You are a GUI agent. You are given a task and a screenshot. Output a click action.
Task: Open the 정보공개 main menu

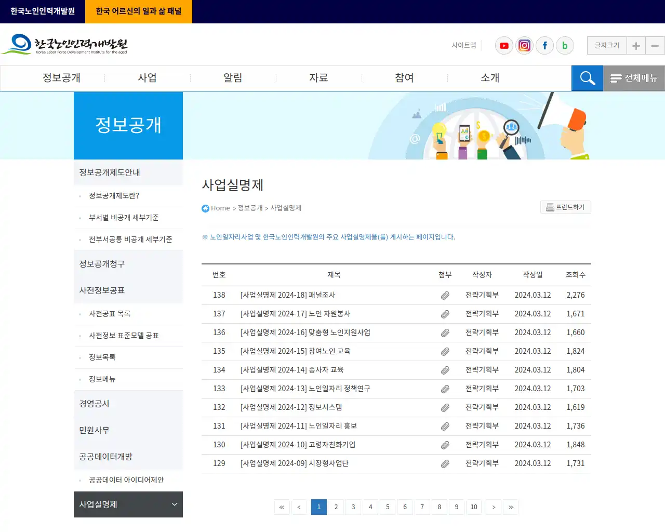61,78
